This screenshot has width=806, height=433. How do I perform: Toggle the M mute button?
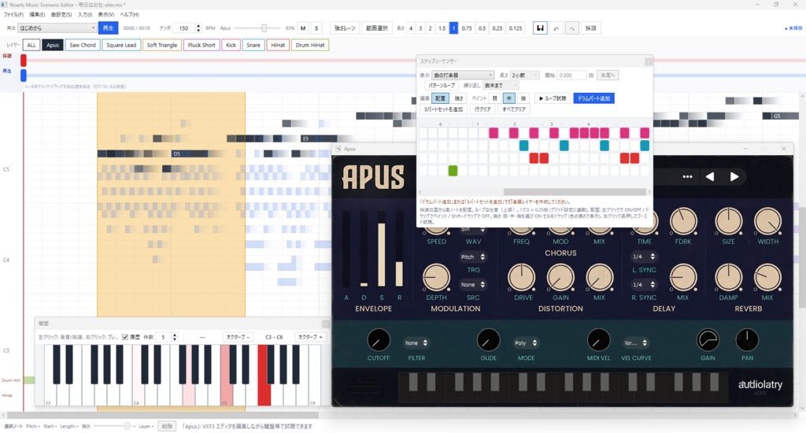(303, 28)
